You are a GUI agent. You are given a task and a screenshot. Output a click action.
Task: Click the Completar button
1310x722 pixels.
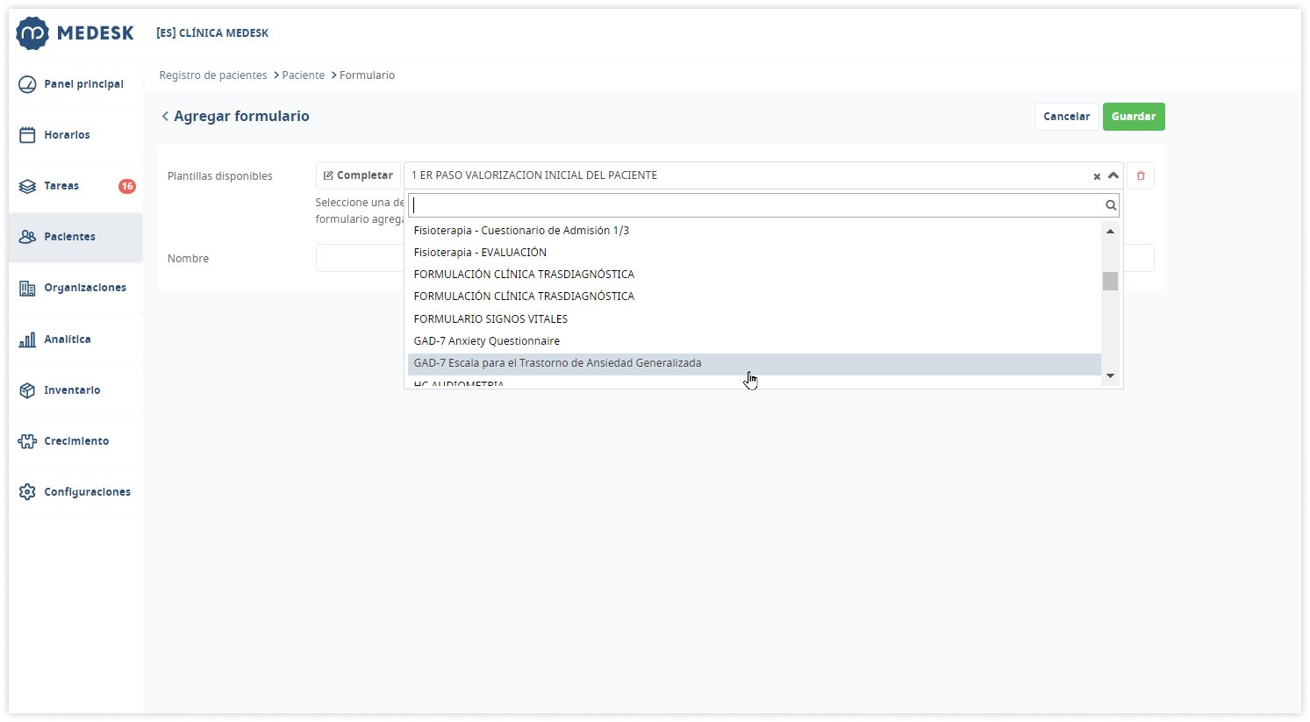[x=358, y=175]
